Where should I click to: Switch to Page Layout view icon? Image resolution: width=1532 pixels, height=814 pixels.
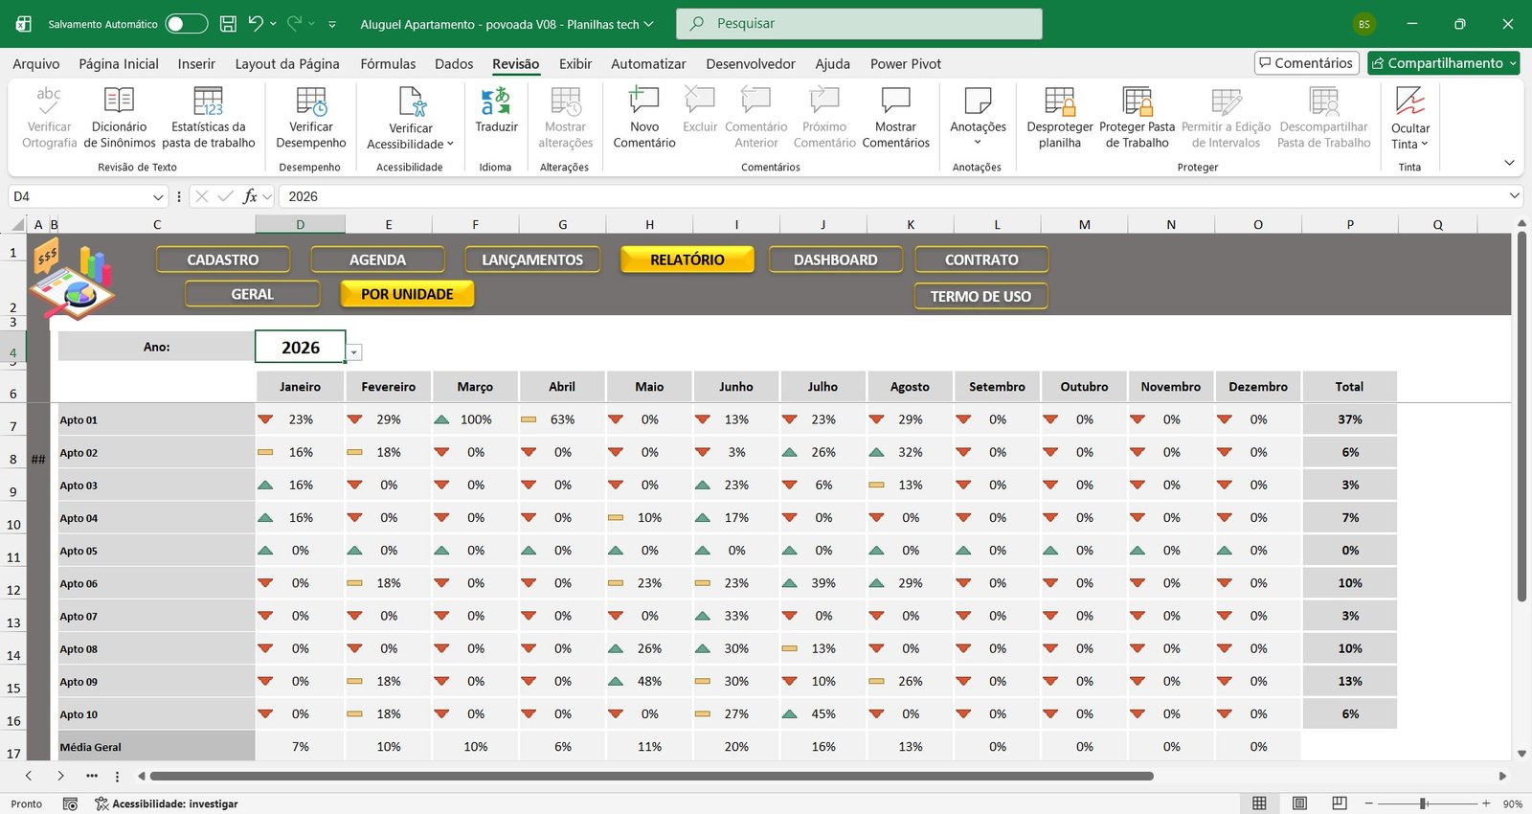pyautogui.click(x=1299, y=803)
